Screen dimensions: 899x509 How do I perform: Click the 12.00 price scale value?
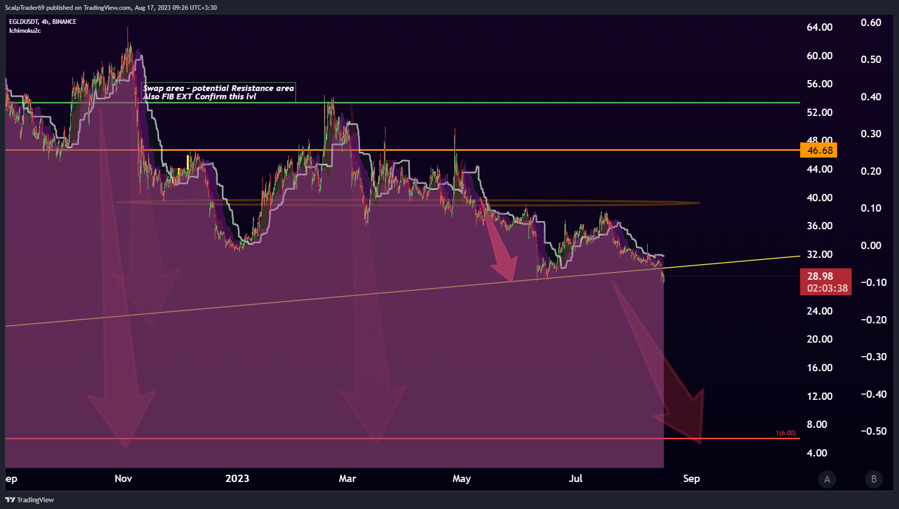click(819, 396)
